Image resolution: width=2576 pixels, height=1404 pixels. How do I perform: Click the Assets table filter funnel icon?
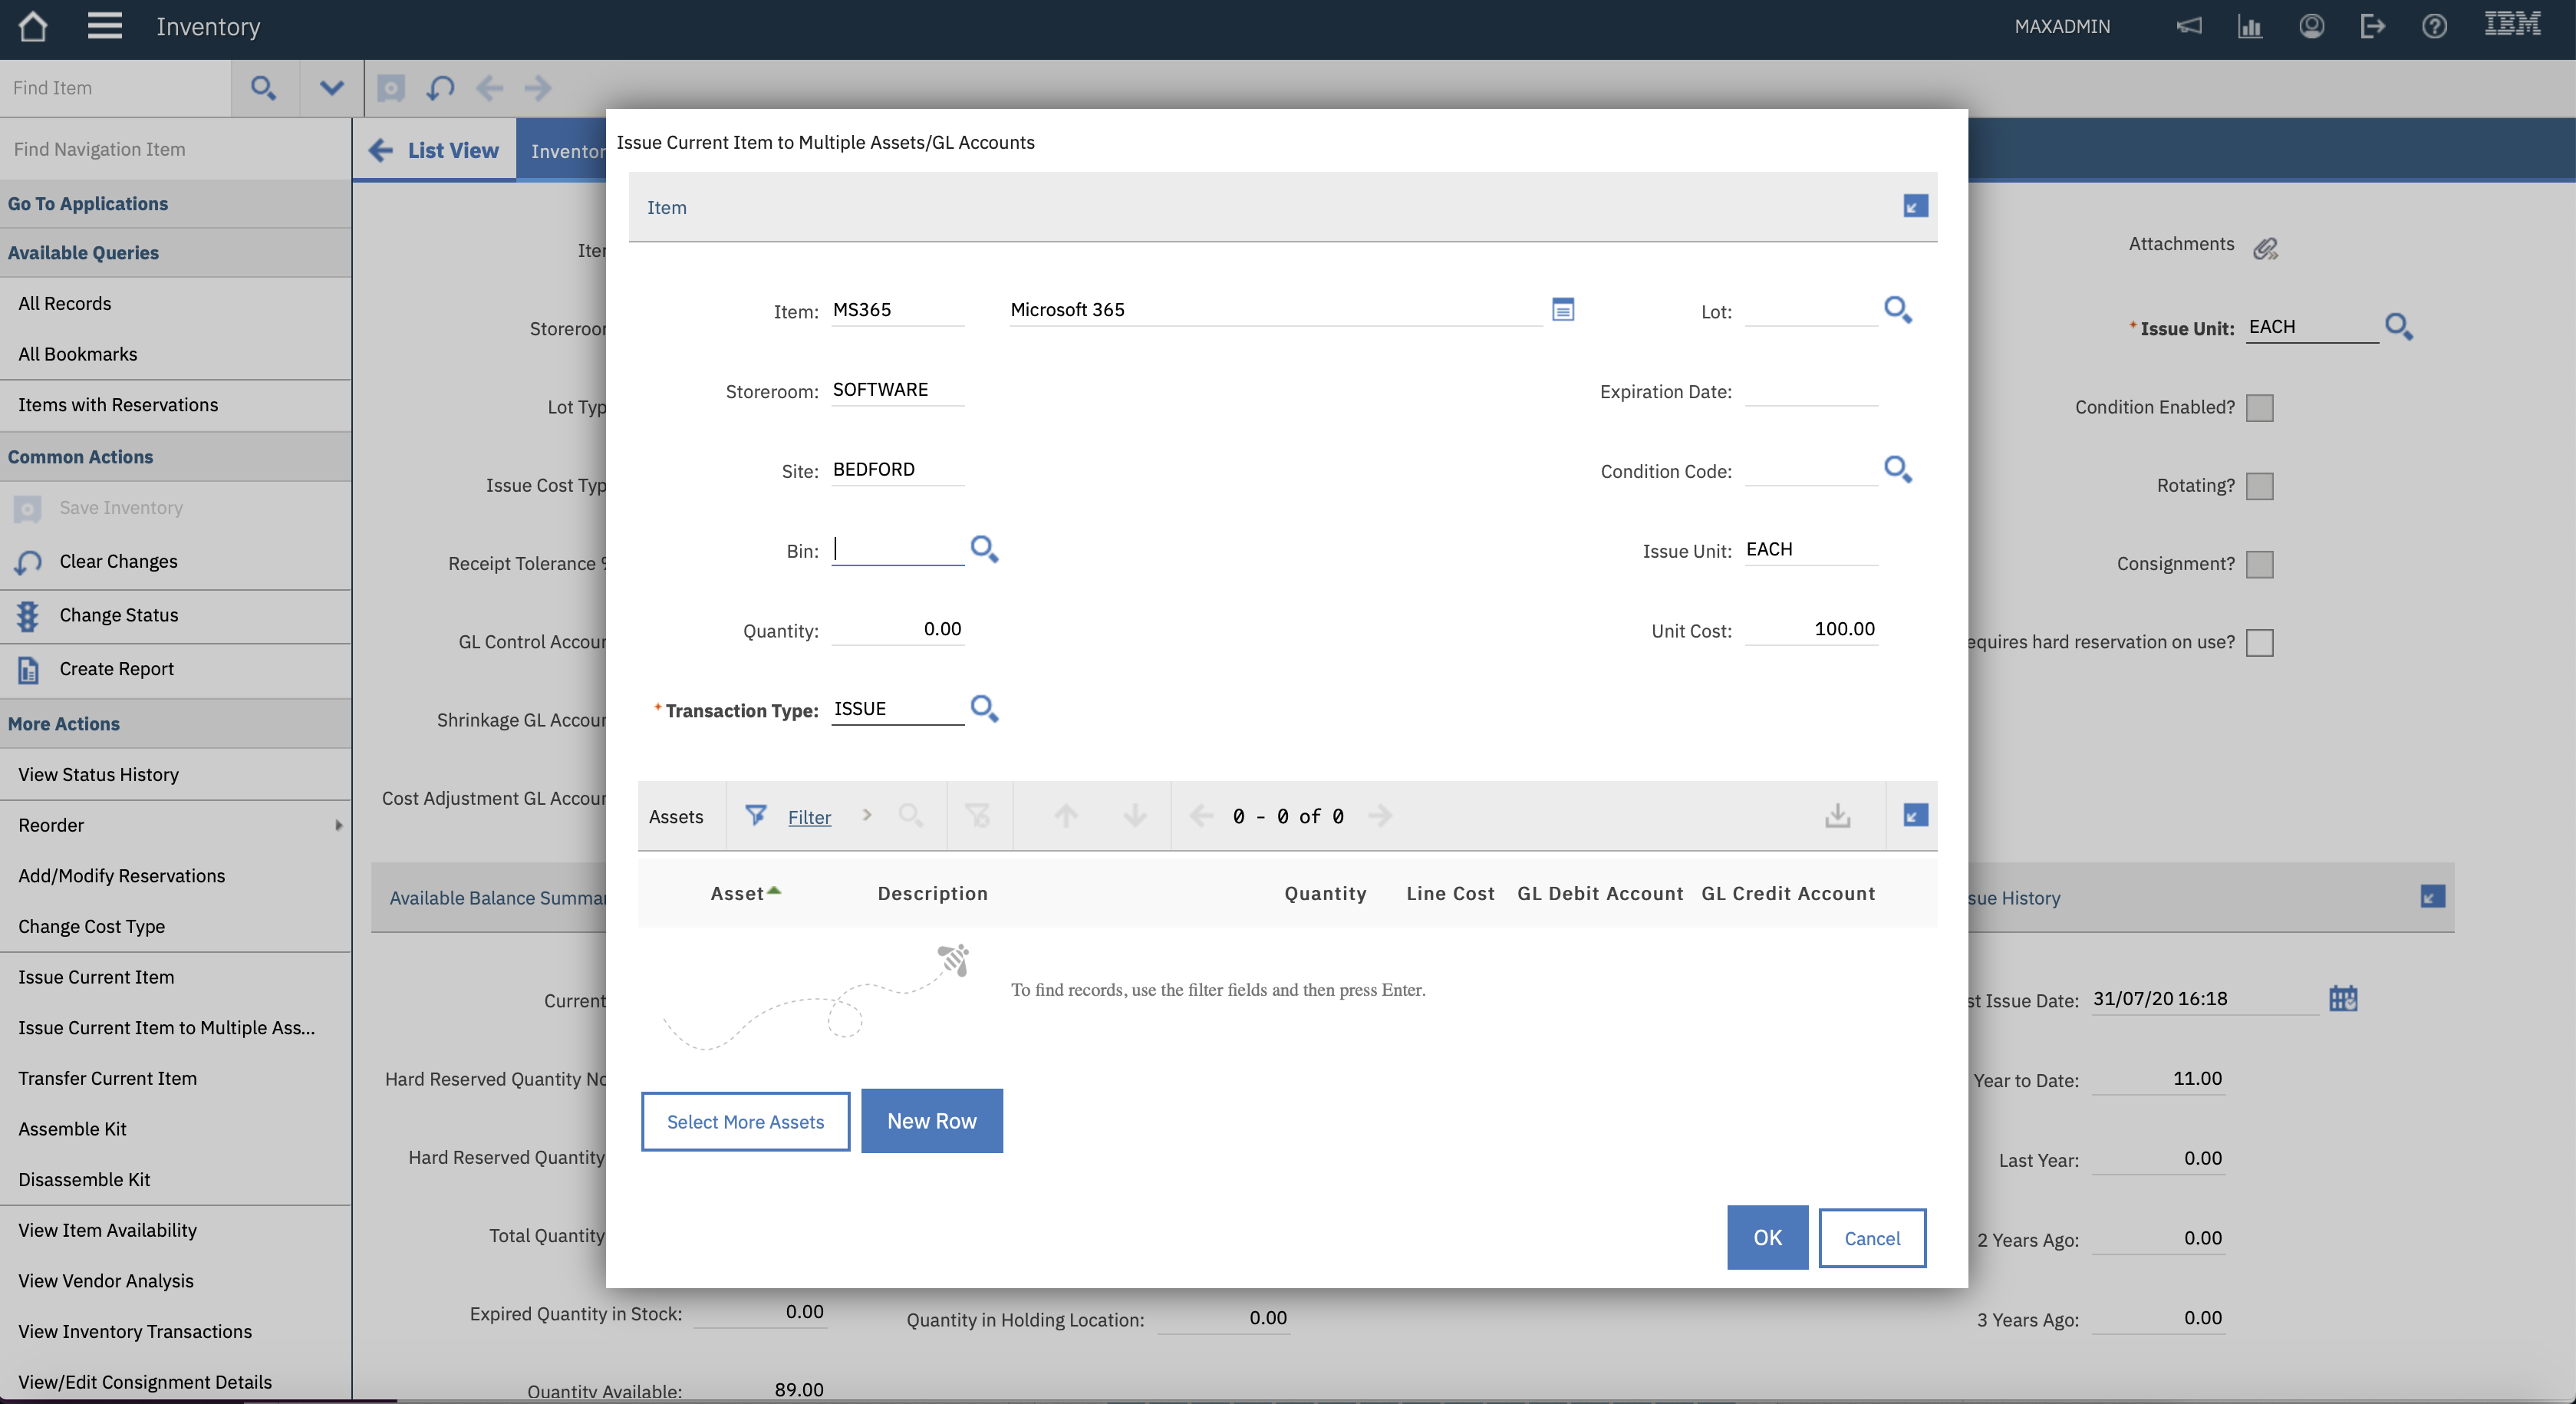click(x=756, y=816)
